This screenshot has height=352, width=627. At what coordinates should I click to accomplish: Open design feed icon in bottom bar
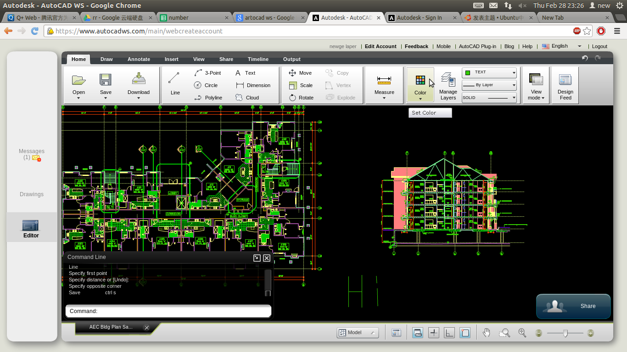pyautogui.click(x=396, y=333)
